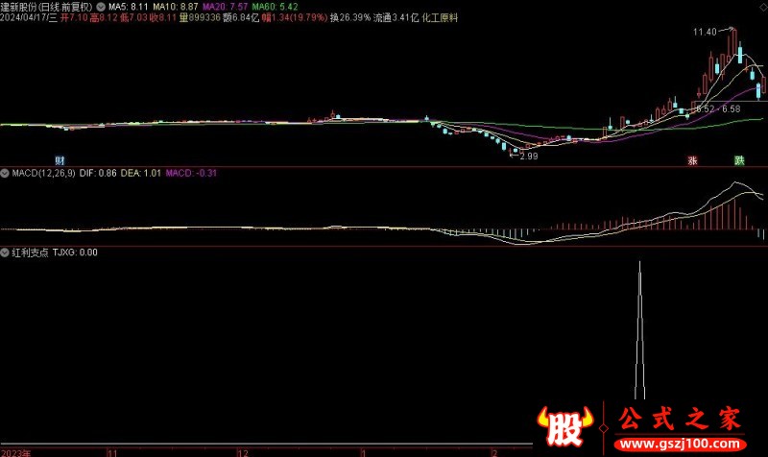Click the 财 financial event marker
Viewport: 768px width, 457px height.
pos(60,160)
